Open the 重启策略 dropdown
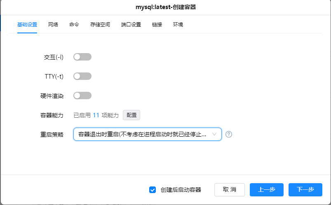This screenshot has width=331, height=205. (x=147, y=134)
